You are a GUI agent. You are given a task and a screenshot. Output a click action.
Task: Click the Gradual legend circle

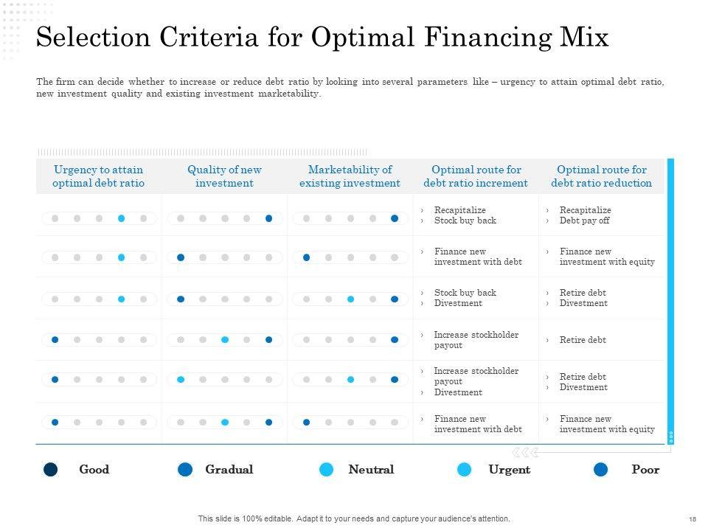(185, 469)
